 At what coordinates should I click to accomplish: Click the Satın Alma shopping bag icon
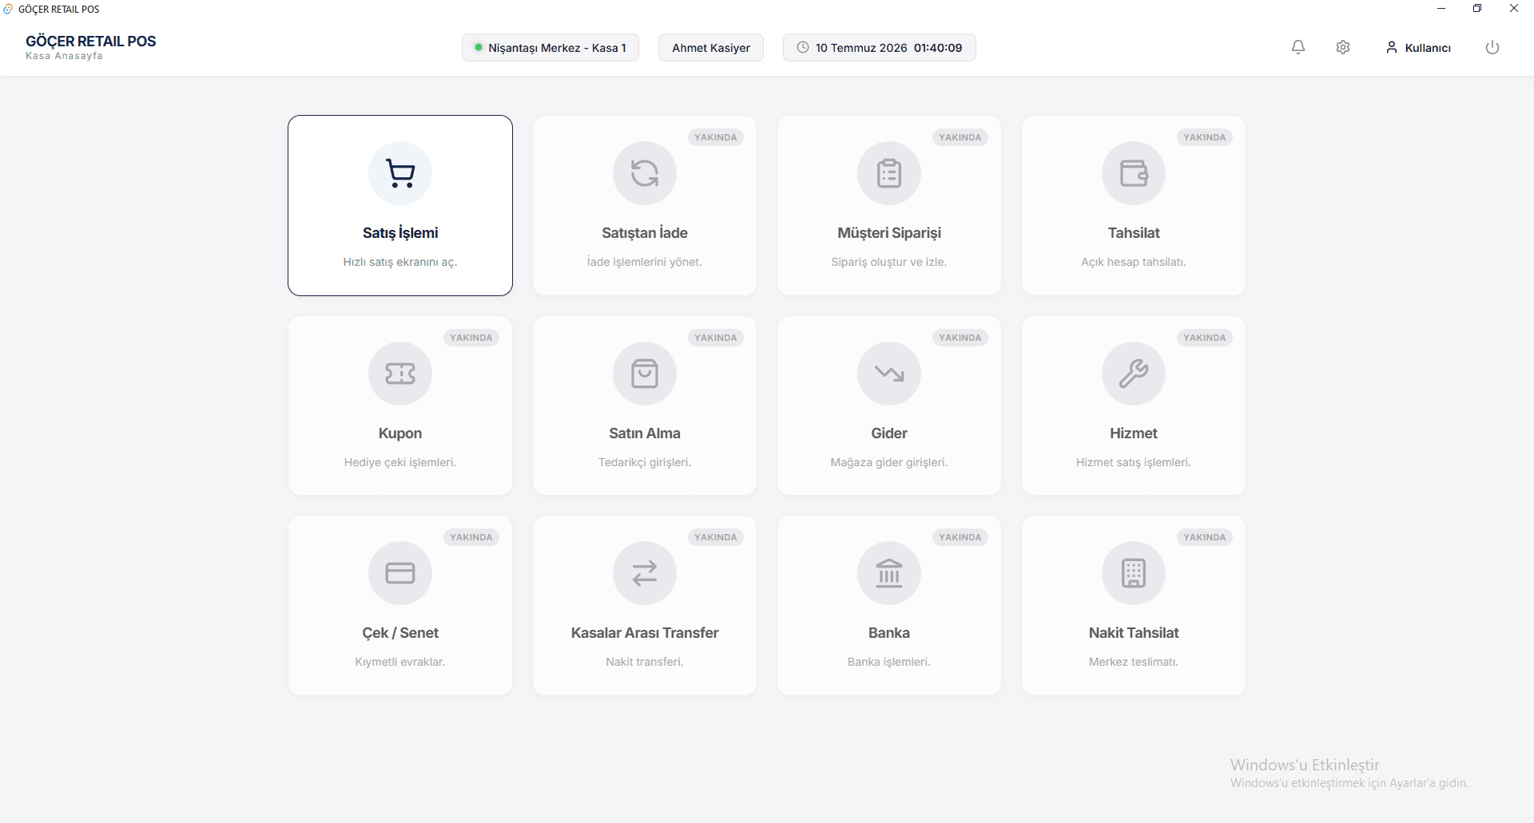tap(645, 374)
